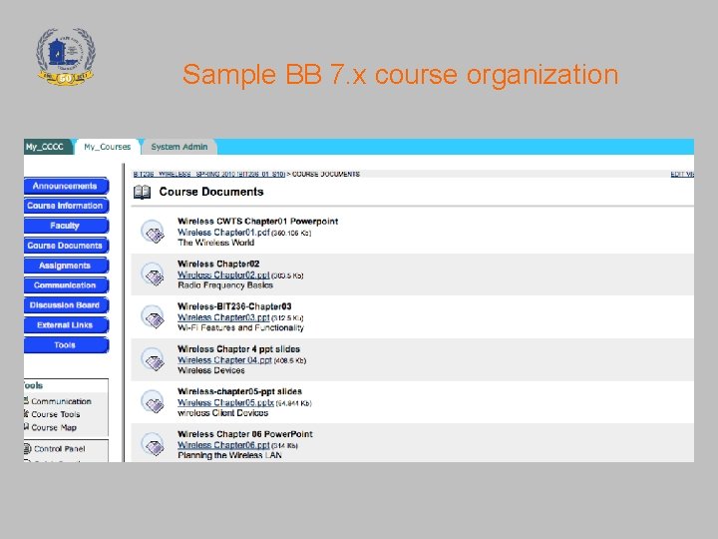Select 'Planning the Wireless LAN' description
Viewport: 718px width, 539px height.
point(229,455)
